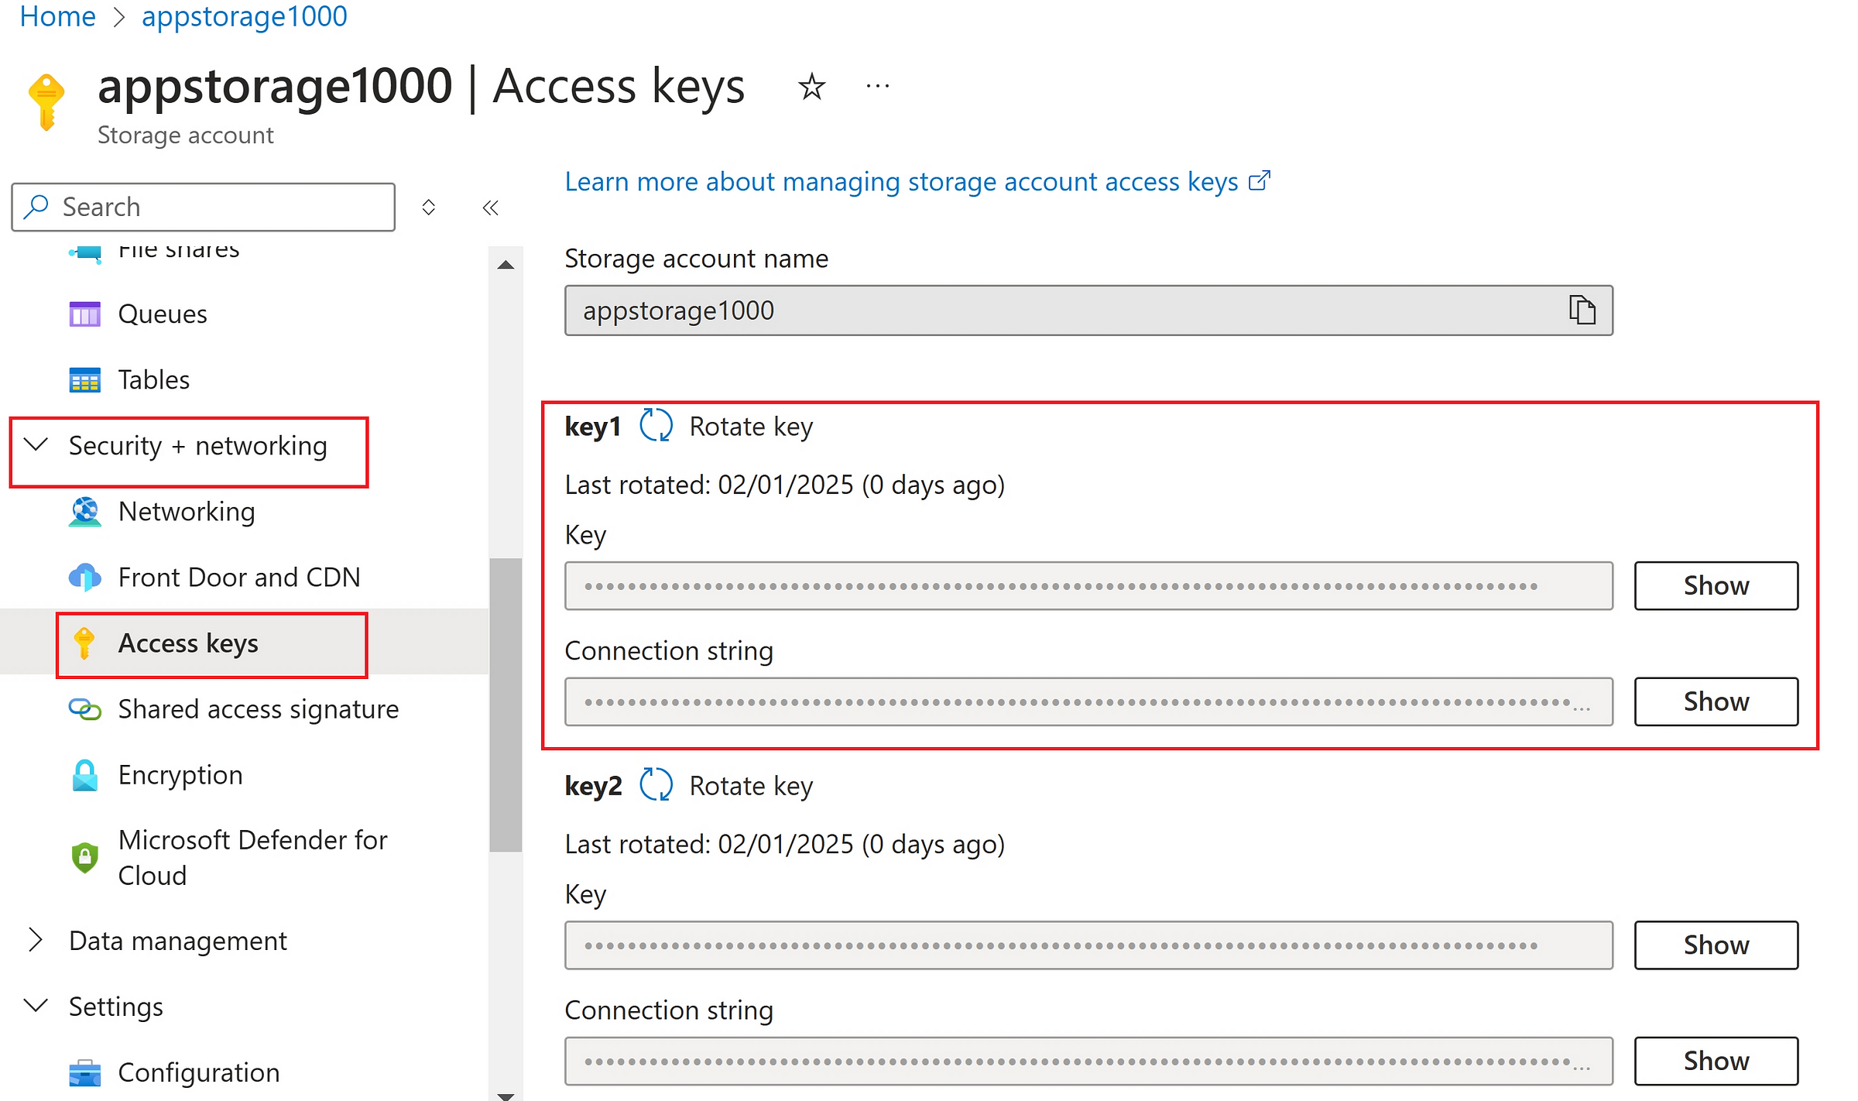
Task: Open the more options ellipsis in the title
Action: tap(878, 86)
